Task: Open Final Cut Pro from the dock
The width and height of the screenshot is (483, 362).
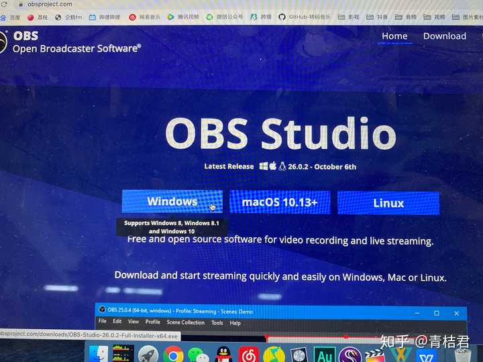Action: coord(375,356)
